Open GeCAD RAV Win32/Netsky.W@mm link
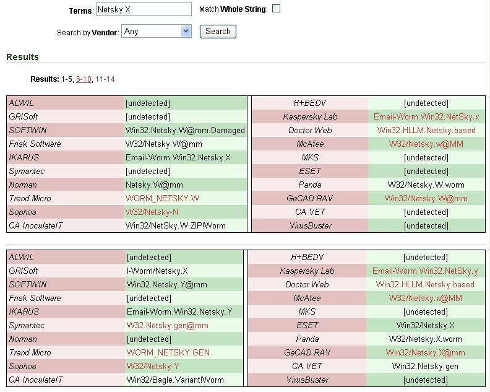 pos(426,198)
